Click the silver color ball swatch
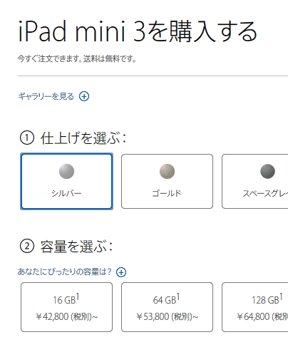The width and height of the screenshot is (288, 357). 66,171
